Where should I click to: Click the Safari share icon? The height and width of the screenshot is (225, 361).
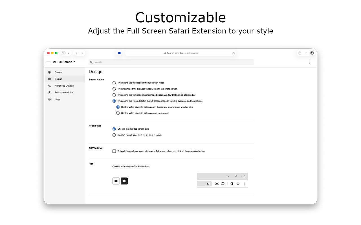point(300,53)
